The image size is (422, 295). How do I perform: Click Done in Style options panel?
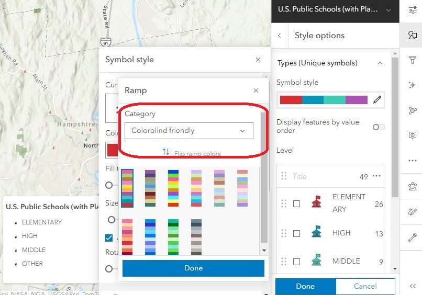tap(305, 287)
